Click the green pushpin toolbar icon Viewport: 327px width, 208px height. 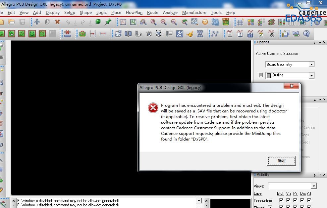click(108, 21)
